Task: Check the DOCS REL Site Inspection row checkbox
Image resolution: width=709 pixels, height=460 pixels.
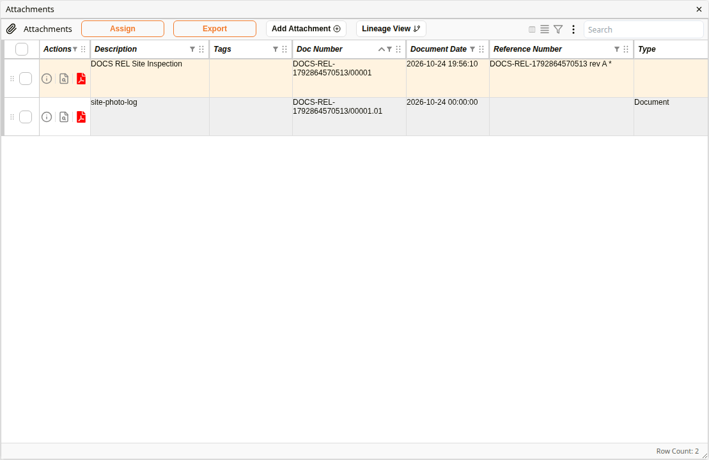Action: [26, 79]
